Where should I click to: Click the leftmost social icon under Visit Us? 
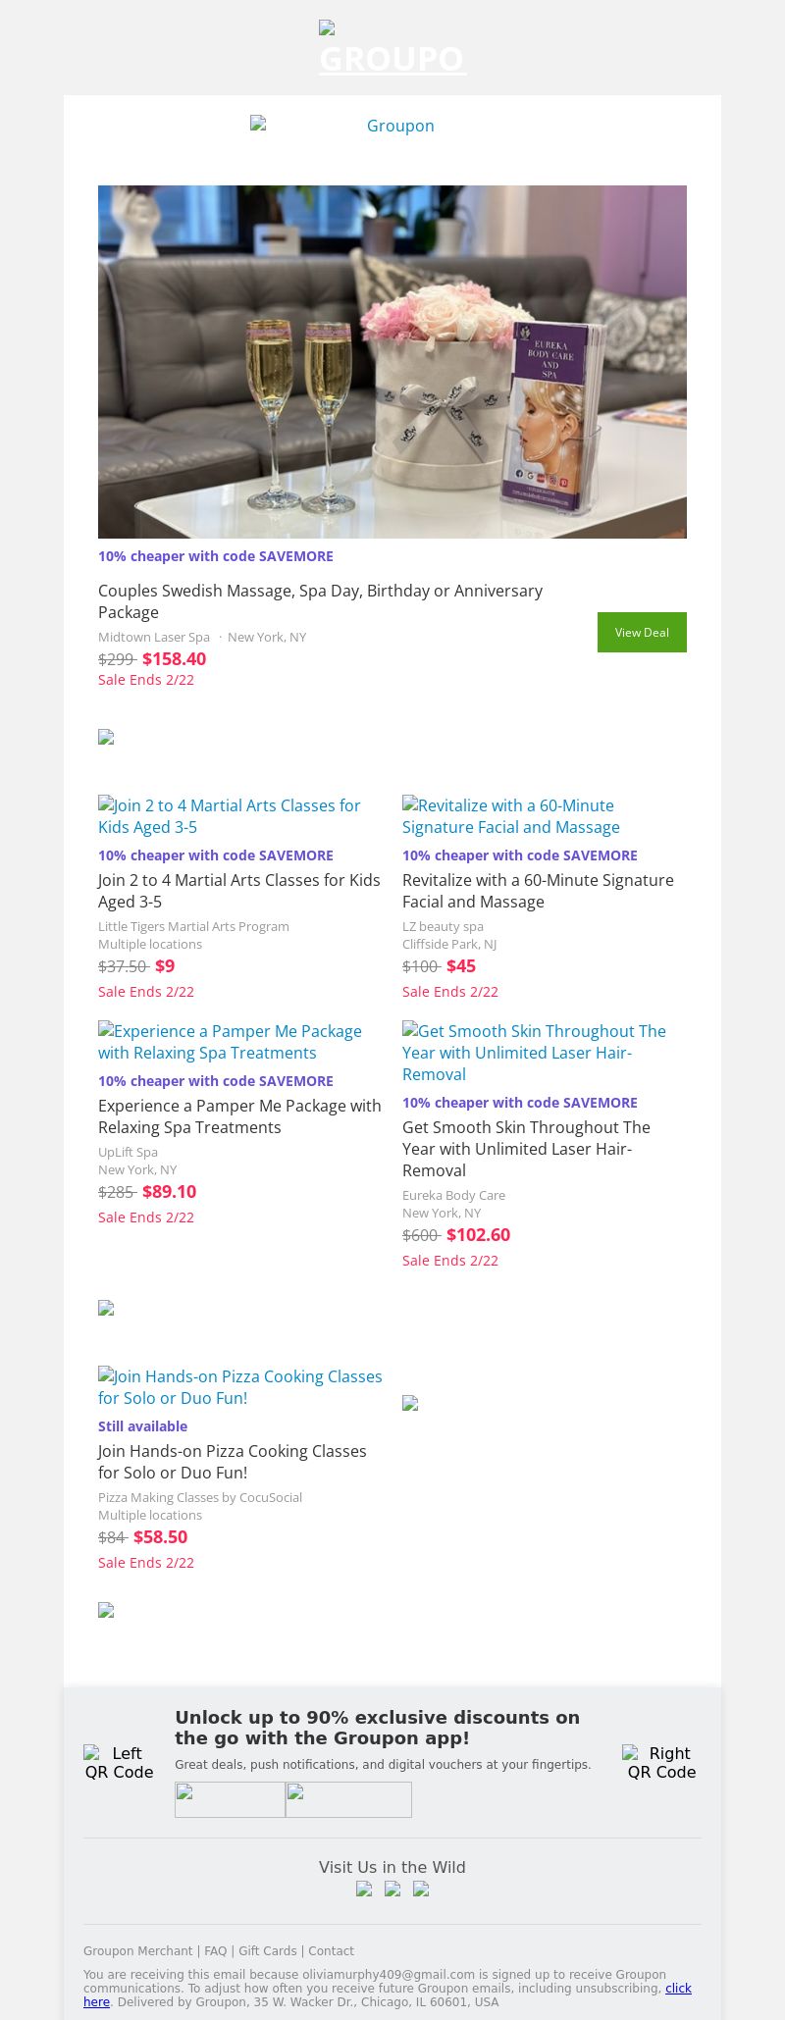point(364,1889)
